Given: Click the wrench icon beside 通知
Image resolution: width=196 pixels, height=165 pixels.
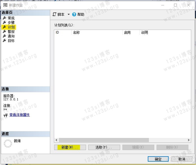Looking at the screenshot, I should tap(5, 36).
